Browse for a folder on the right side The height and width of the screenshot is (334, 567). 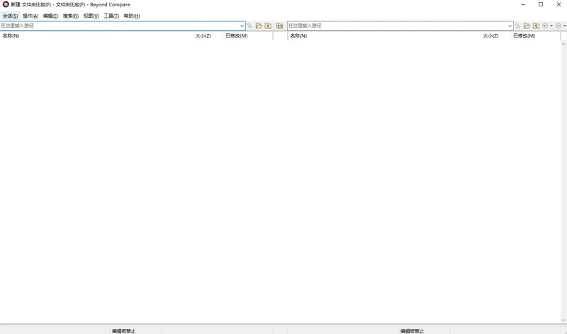tap(527, 26)
